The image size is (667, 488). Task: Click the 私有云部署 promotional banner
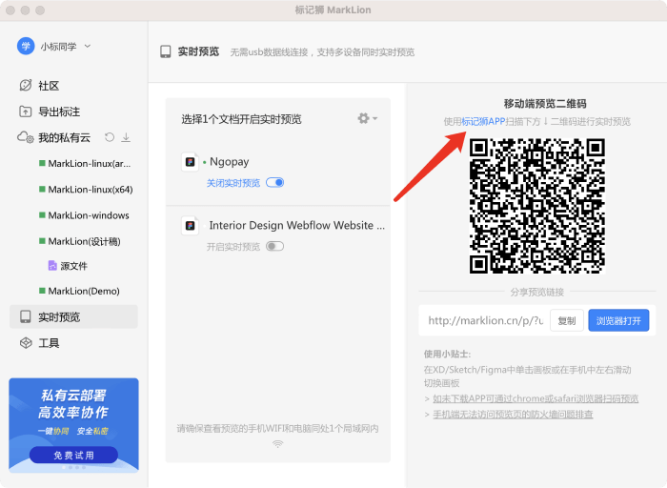[73, 425]
